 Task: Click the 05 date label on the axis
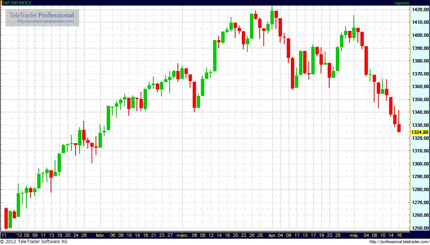[x=27, y=235]
